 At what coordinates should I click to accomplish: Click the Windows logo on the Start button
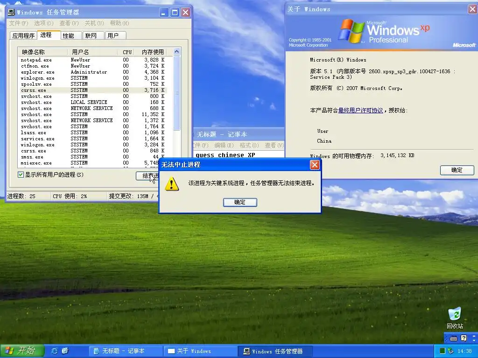pos(9,351)
